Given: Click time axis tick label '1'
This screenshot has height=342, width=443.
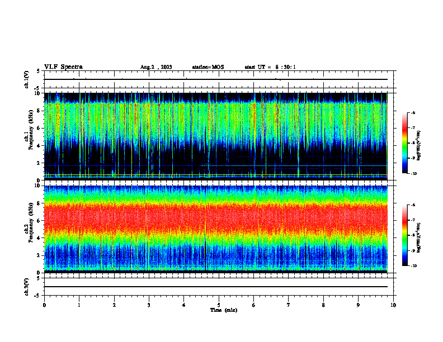Looking at the screenshot, I should [79, 305].
